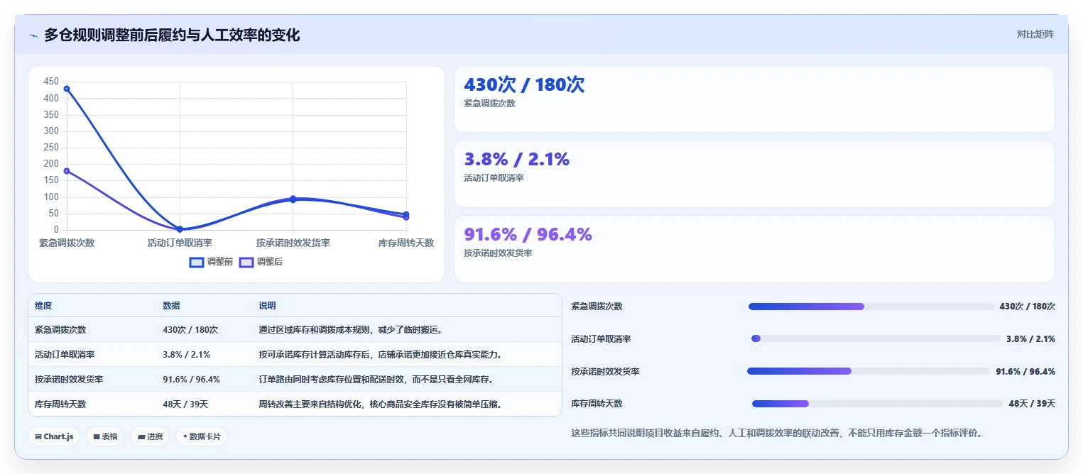Click the 调整后 data point at 180
Screen dimensions: 1083x474
pos(67,171)
